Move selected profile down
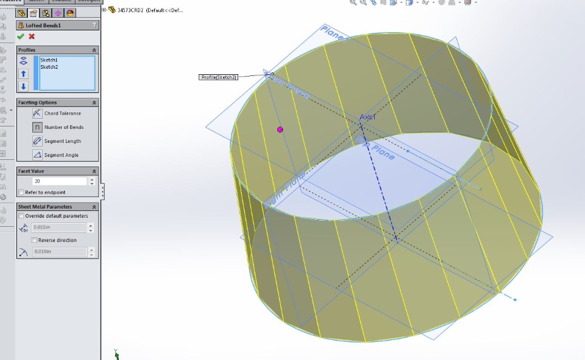 point(24,86)
